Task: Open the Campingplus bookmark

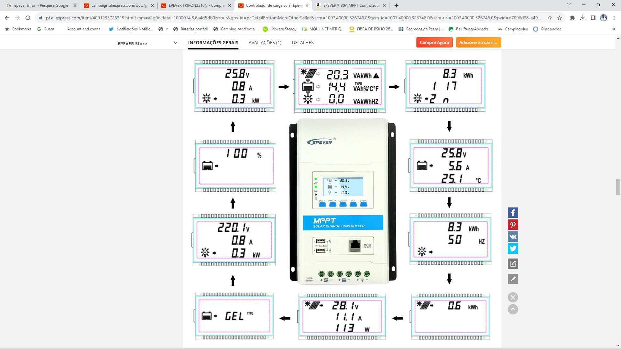Action: (513, 29)
